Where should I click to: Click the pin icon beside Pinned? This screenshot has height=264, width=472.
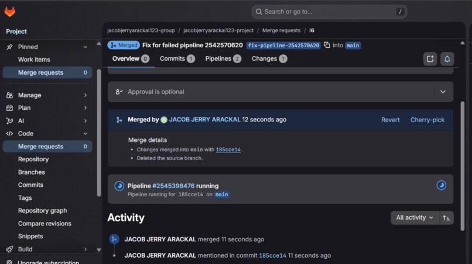(9, 47)
